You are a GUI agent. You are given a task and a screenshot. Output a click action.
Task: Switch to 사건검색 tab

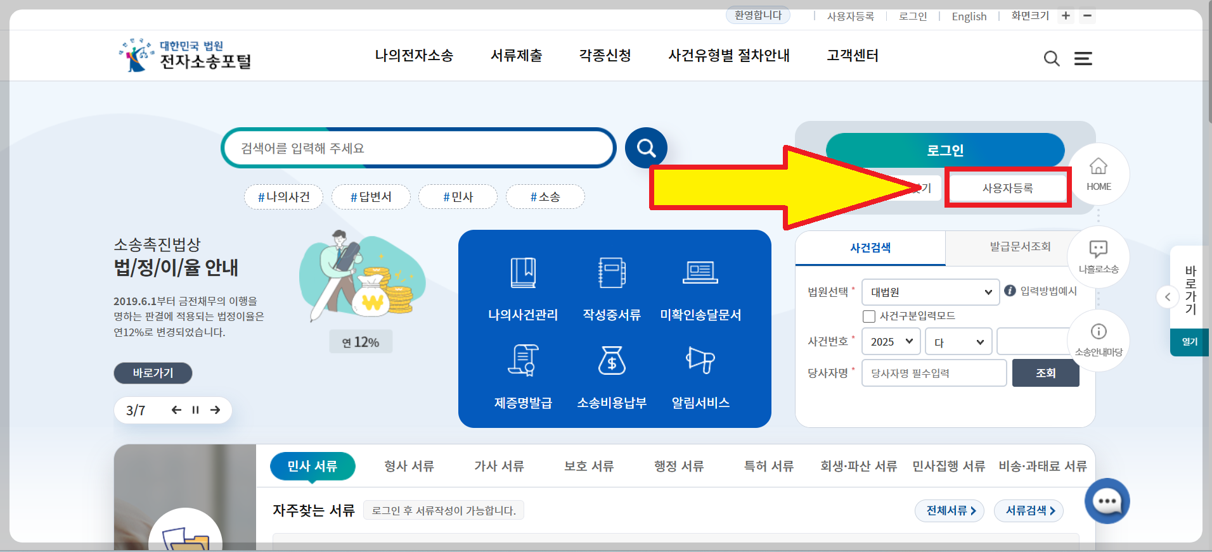(x=870, y=248)
